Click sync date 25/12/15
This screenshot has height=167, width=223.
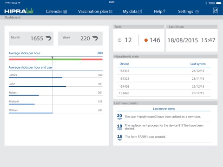(198, 86)
